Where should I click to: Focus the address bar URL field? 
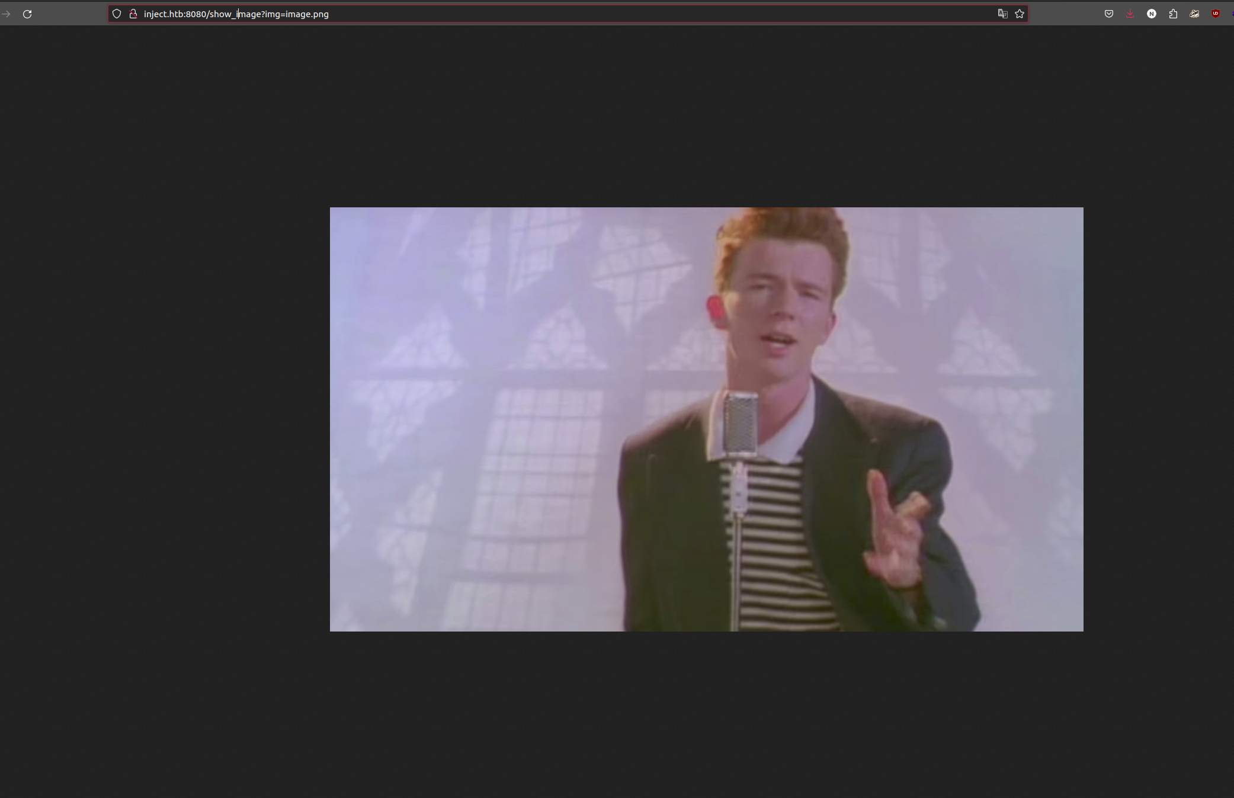[568, 14]
